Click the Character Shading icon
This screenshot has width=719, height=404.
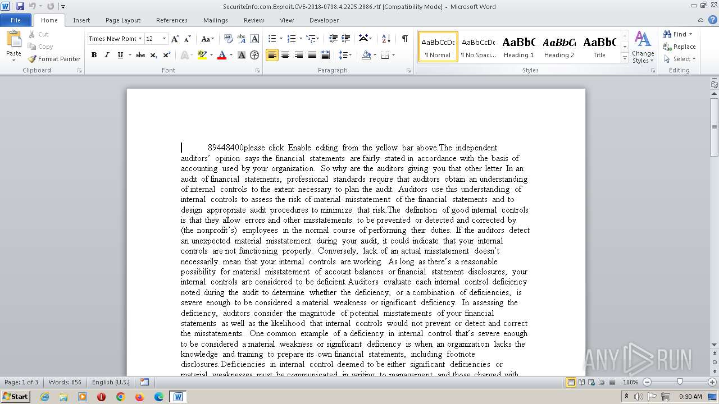(242, 55)
